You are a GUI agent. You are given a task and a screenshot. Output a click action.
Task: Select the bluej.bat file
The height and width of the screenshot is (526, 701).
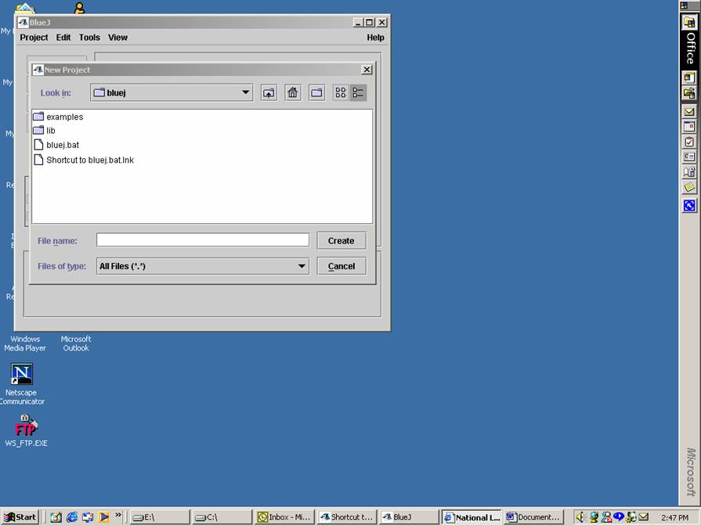coord(56,145)
